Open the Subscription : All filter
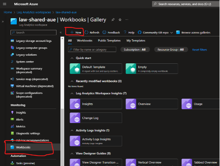220x166 pixels. tap(135, 50)
